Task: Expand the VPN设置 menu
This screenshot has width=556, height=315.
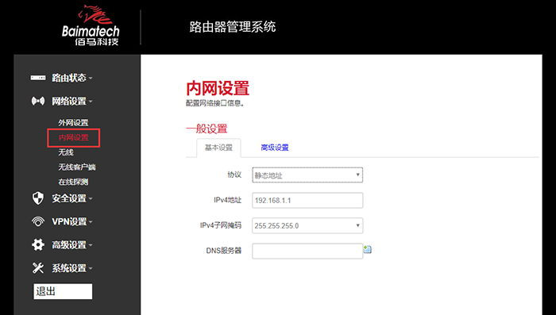Action: coord(72,222)
